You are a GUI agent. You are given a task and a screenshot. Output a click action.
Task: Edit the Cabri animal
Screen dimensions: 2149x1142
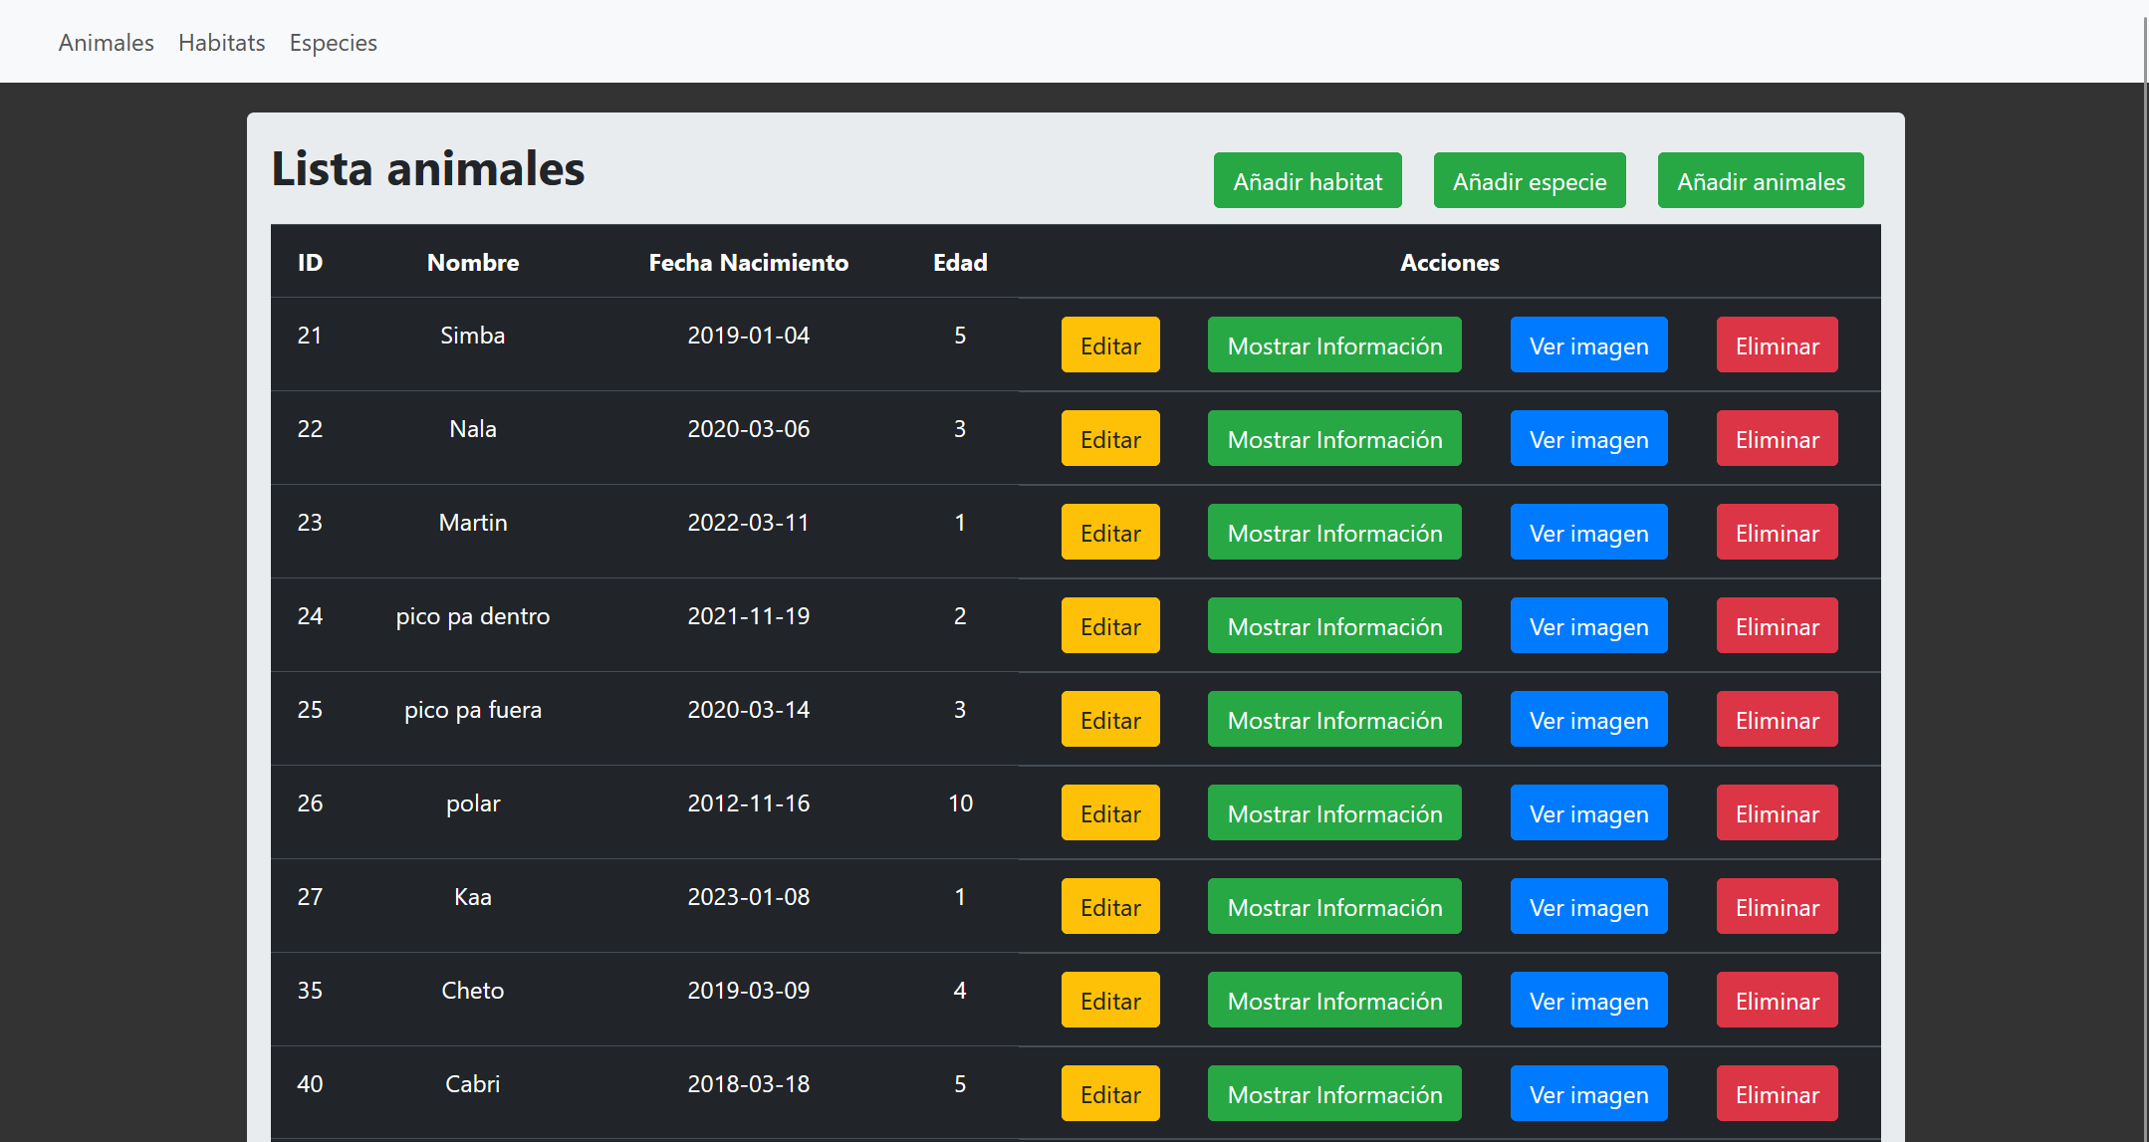point(1109,1094)
